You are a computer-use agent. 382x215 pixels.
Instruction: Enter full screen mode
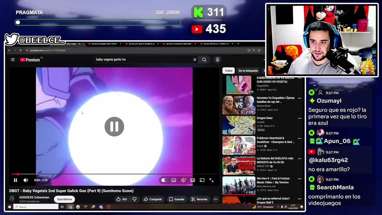pos(211,180)
